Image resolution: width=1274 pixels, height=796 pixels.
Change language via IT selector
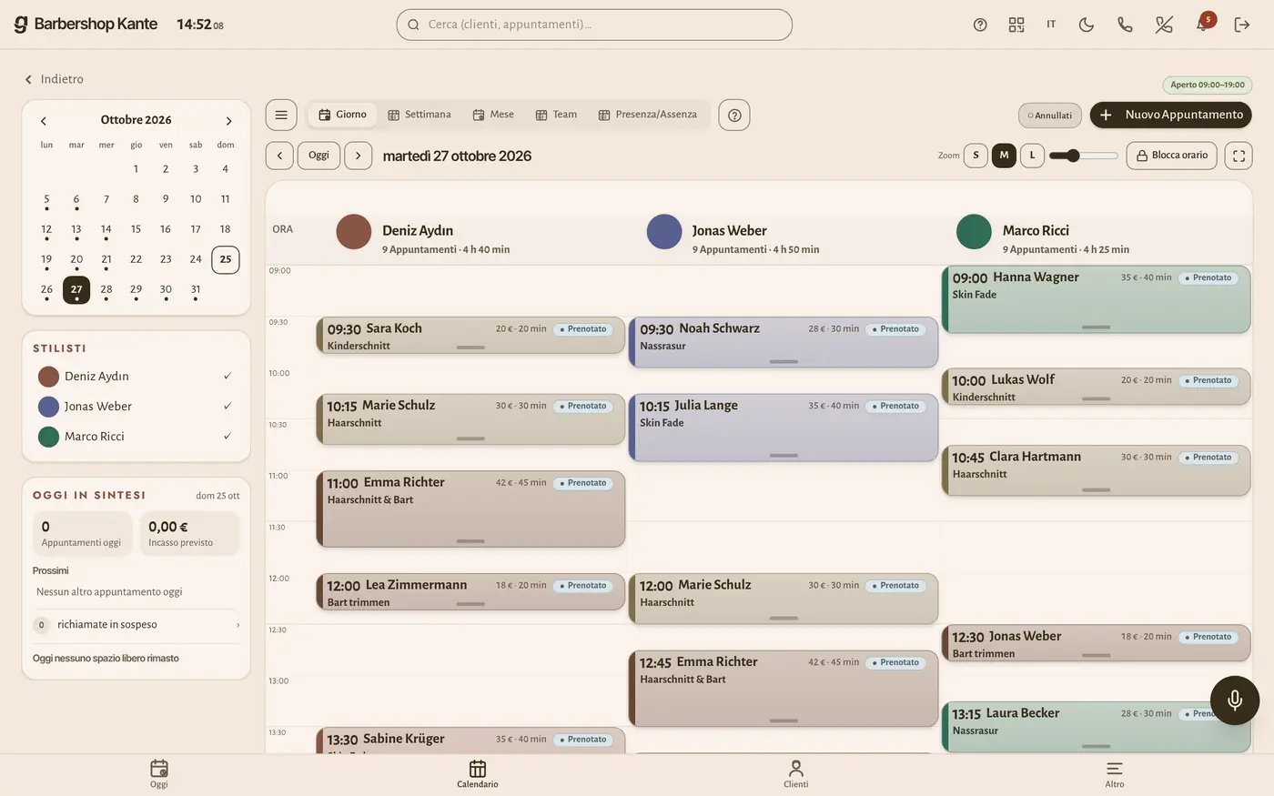(1051, 25)
